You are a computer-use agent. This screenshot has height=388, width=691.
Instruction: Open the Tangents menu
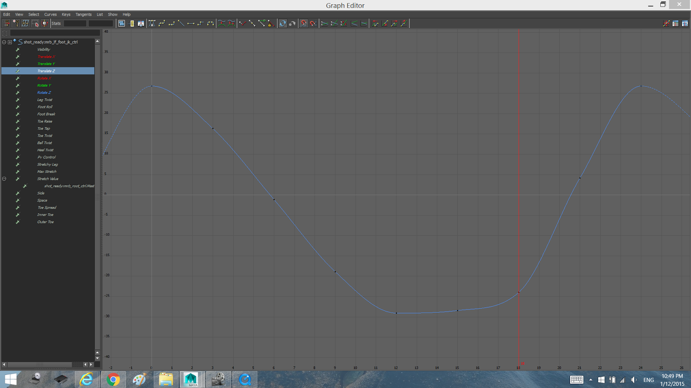click(x=83, y=14)
